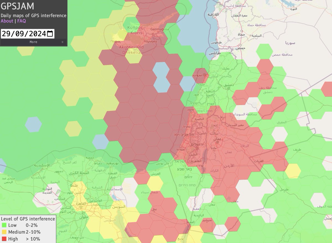Click the 'بيروت' Beirut city label
332x243 pixels.
point(198,75)
